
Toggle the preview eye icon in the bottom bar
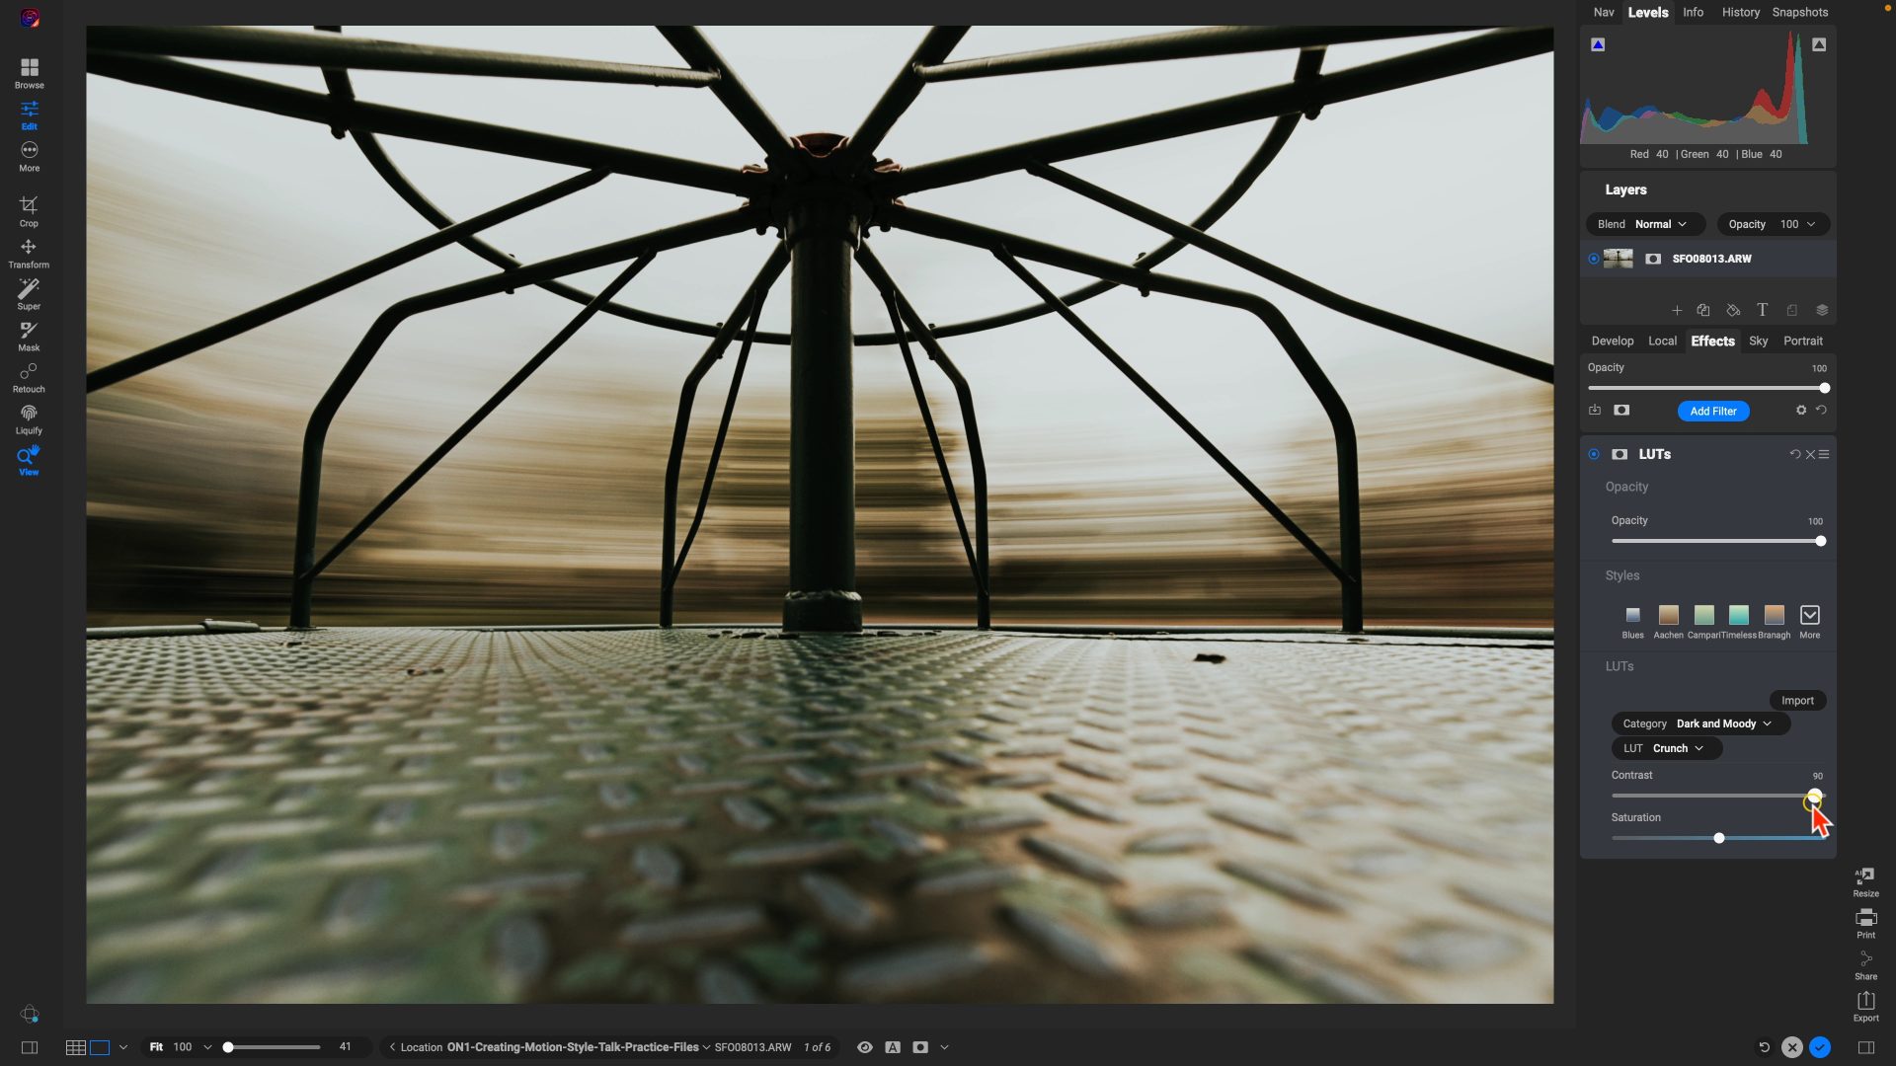tap(864, 1047)
